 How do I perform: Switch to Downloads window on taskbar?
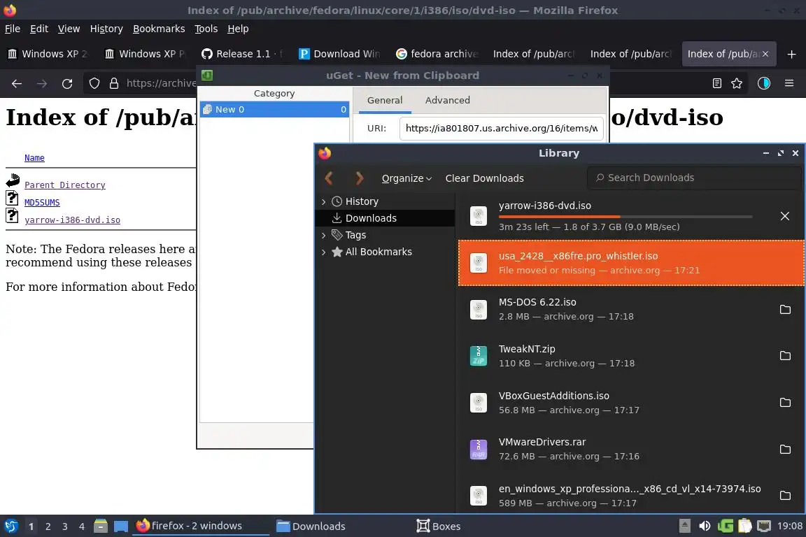click(311, 527)
